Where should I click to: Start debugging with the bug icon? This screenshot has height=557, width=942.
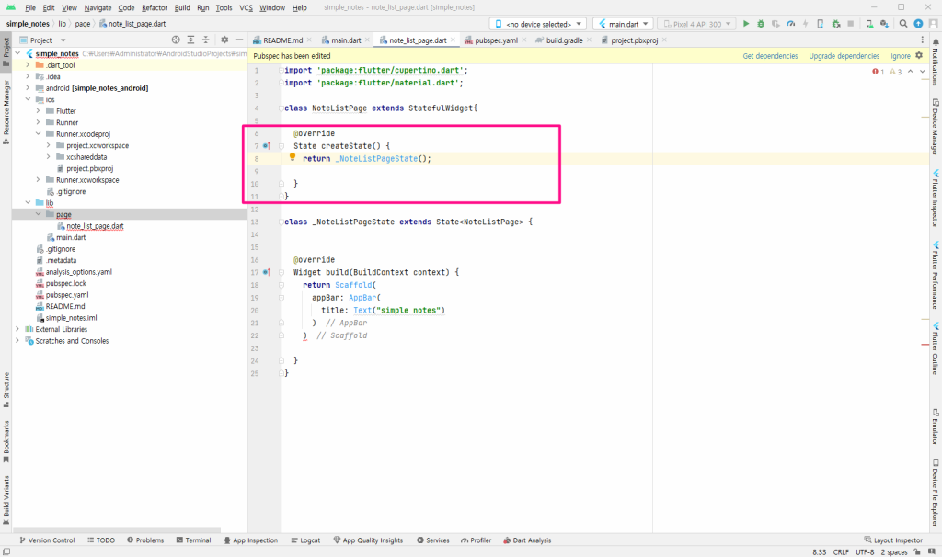pos(761,24)
